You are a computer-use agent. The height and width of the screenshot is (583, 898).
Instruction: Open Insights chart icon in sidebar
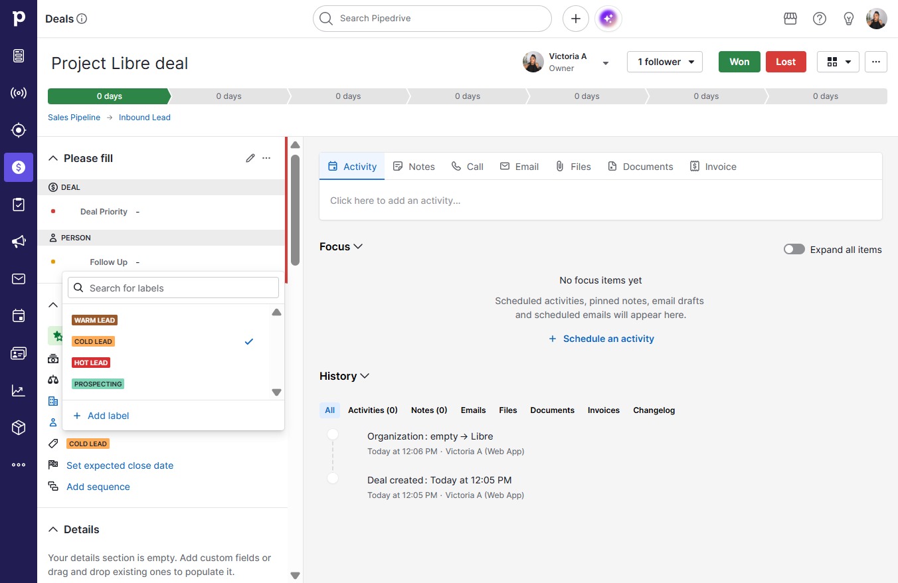tap(19, 390)
